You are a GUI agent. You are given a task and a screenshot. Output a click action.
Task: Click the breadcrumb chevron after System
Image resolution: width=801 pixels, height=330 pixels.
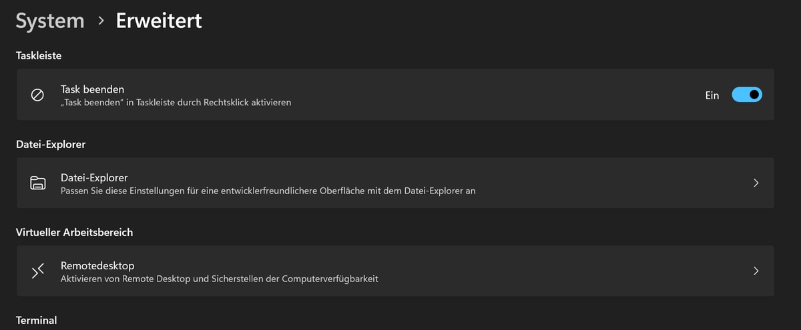tap(101, 21)
